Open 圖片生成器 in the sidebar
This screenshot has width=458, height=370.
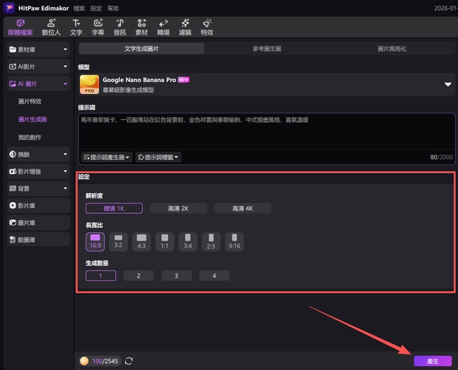[x=33, y=119]
